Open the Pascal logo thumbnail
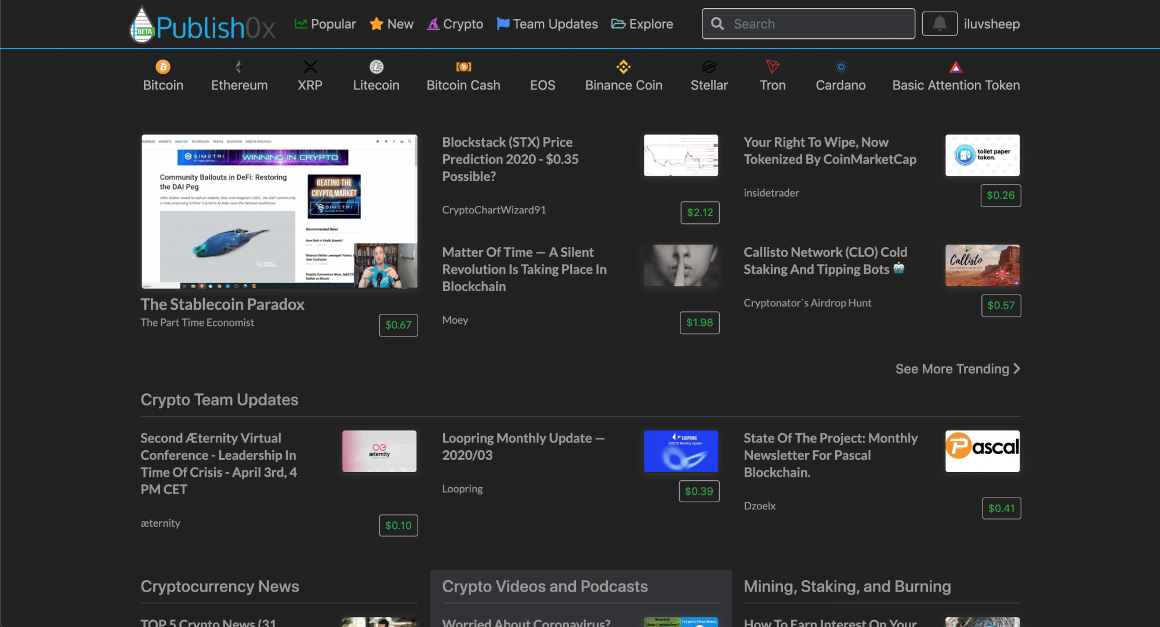The width and height of the screenshot is (1160, 627). click(983, 451)
